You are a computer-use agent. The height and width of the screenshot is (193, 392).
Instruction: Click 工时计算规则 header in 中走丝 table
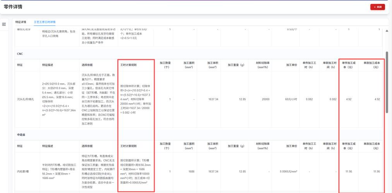128,146
